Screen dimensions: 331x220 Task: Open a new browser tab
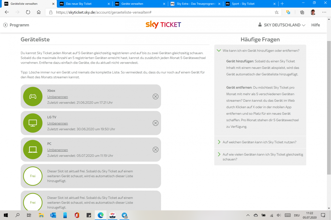pyautogui.click(x=282, y=4)
